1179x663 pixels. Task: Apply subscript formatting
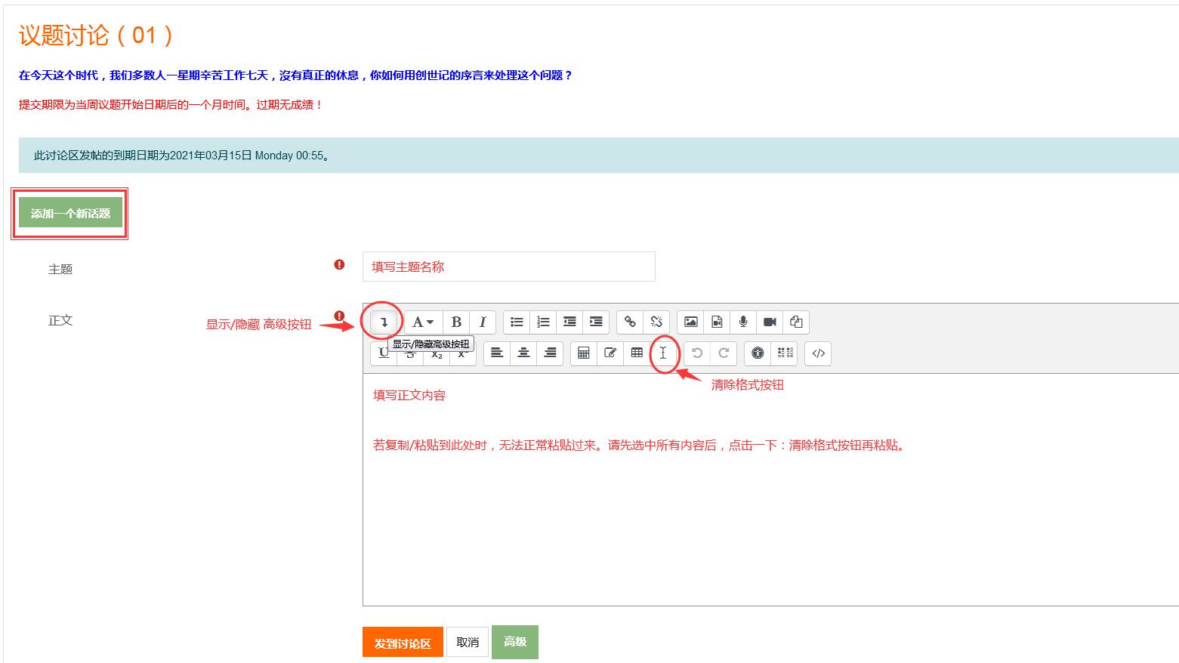pyautogui.click(x=437, y=353)
